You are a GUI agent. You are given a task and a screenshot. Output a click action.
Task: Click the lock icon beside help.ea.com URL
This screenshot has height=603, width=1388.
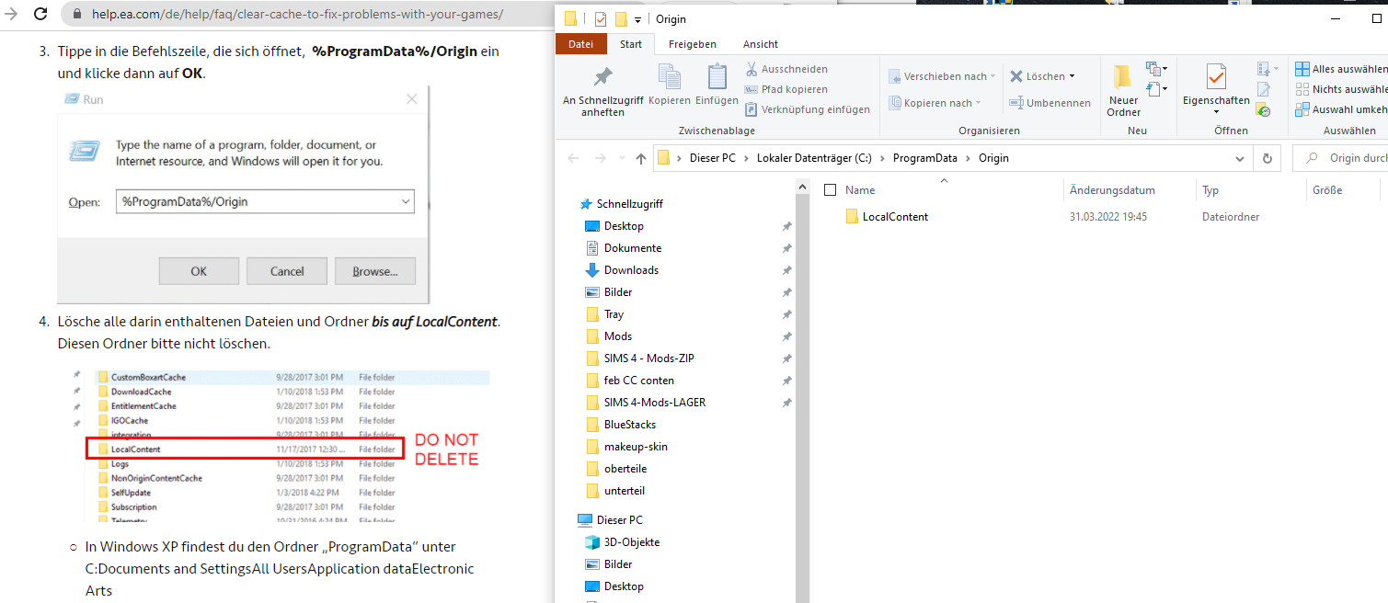[x=77, y=15]
